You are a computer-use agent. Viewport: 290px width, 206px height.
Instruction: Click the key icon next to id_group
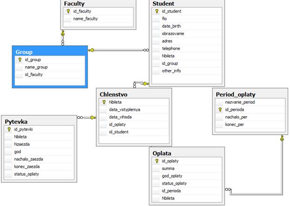(20, 60)
